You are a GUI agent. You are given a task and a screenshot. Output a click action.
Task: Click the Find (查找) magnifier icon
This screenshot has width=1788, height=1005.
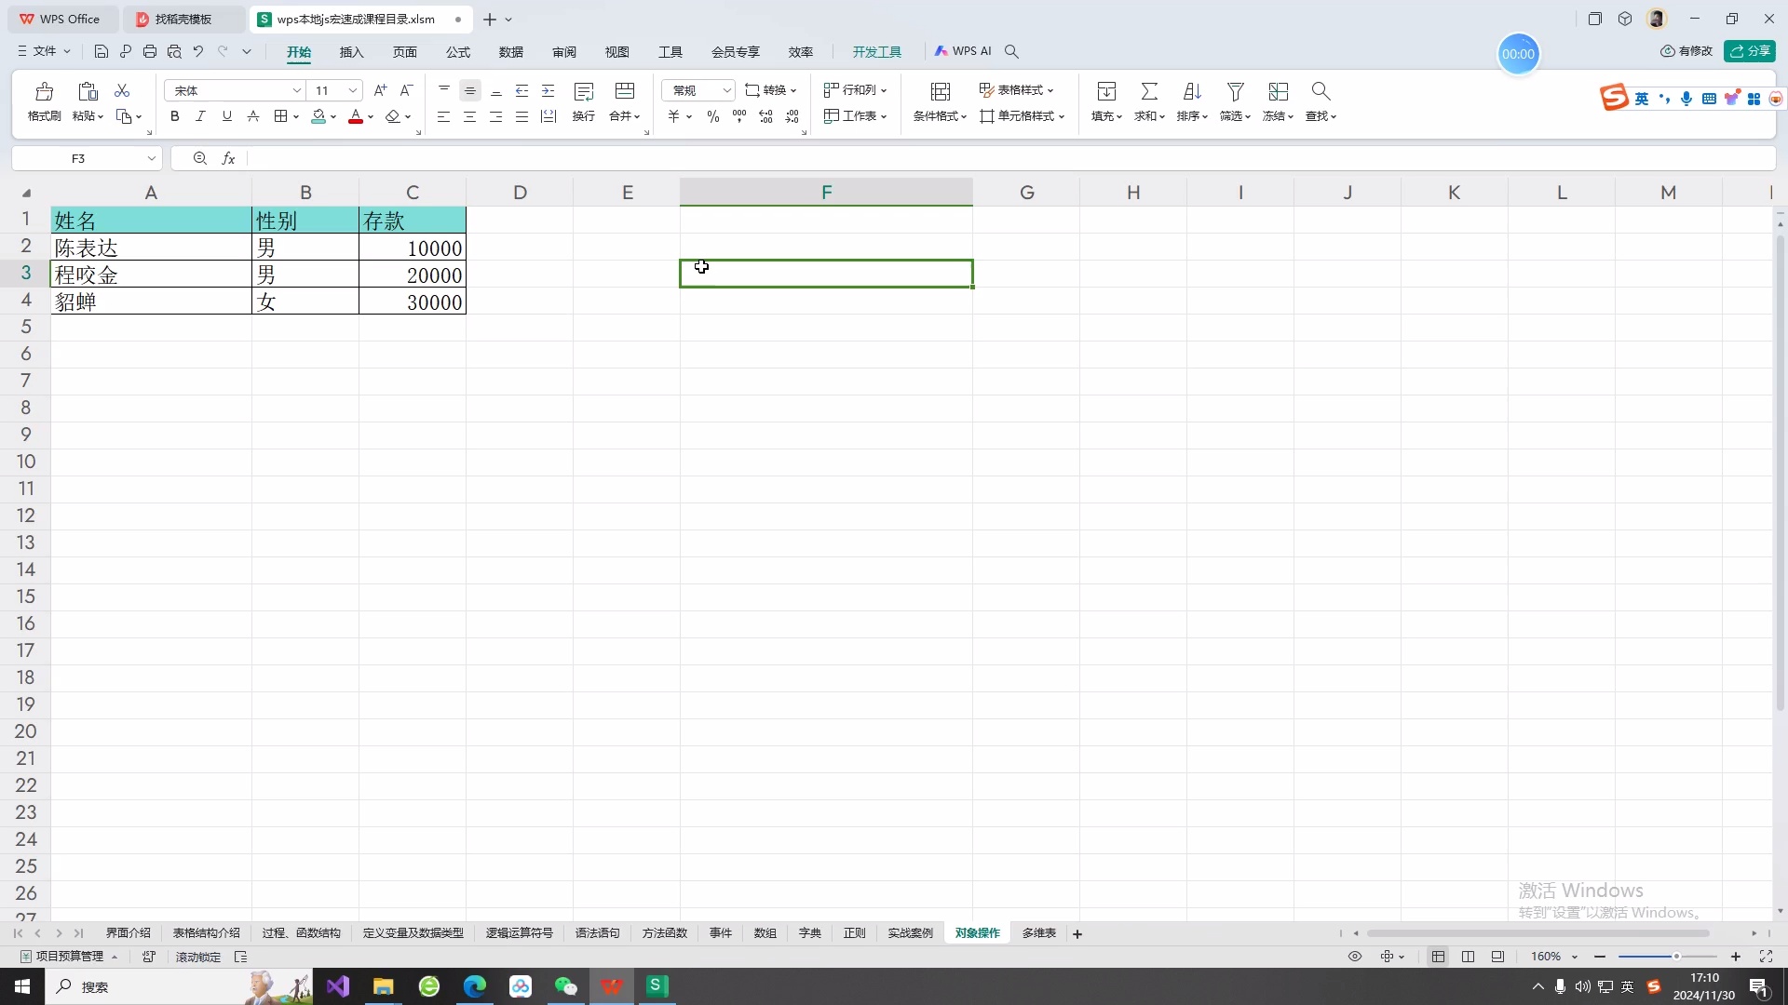point(1320,91)
